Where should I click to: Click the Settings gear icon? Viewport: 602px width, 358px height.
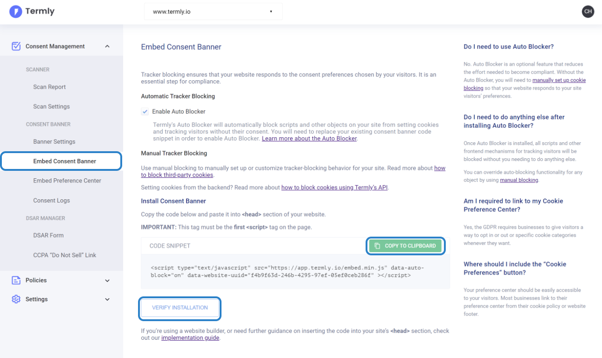tap(16, 299)
